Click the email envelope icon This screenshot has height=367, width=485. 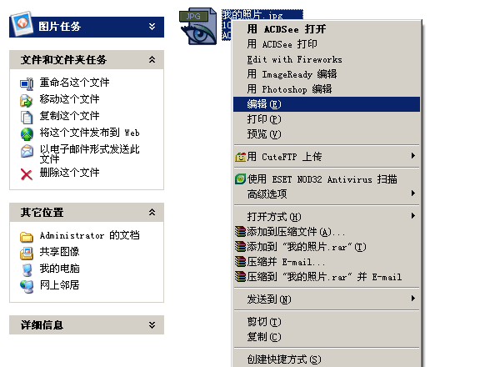(27, 151)
